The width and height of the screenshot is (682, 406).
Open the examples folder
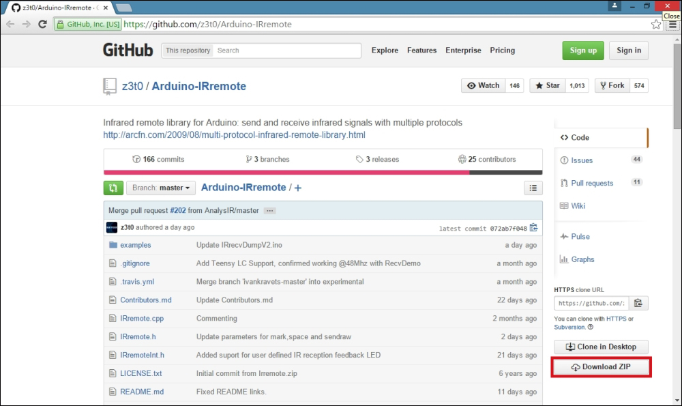(x=136, y=245)
